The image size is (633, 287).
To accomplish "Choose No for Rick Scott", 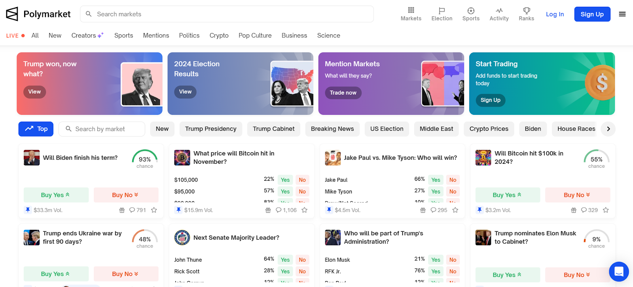I will coord(302,271).
